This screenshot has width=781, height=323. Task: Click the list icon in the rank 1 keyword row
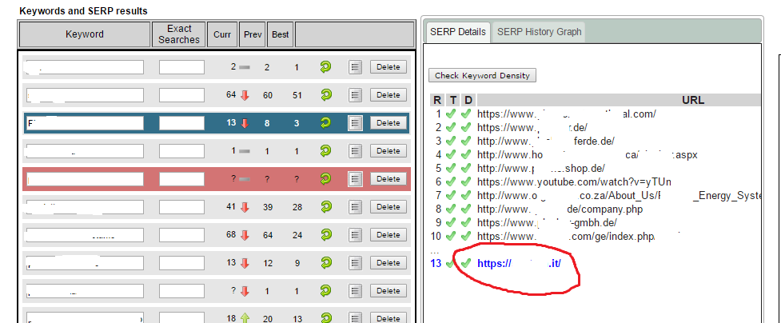coord(356,151)
